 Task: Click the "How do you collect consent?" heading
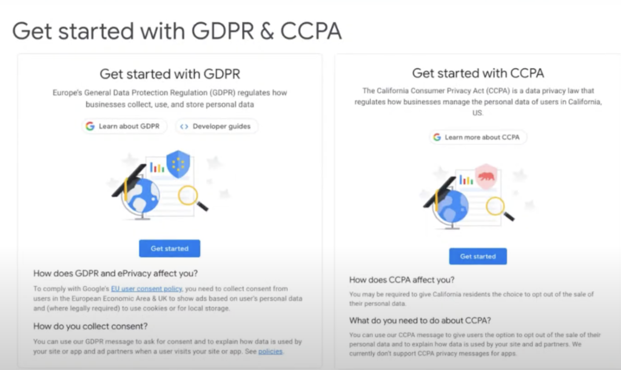click(x=90, y=326)
